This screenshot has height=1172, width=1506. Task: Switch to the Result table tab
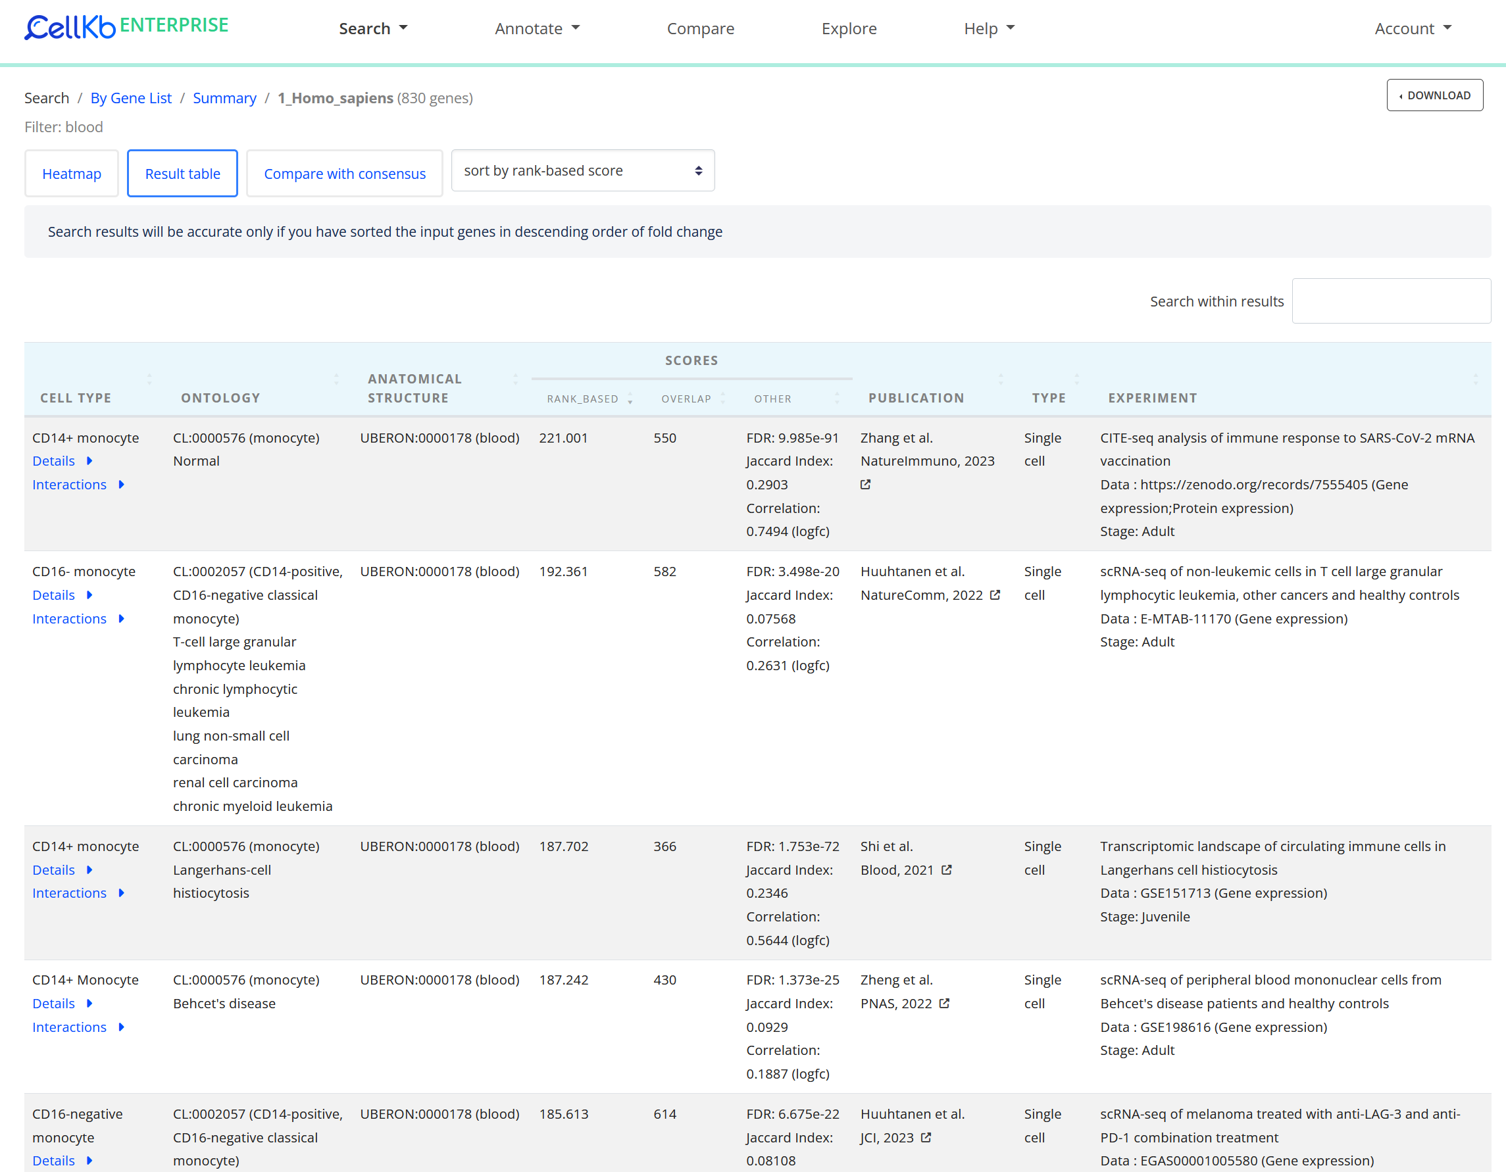click(x=183, y=174)
